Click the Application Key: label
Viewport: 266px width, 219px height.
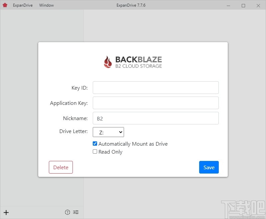pos(69,103)
